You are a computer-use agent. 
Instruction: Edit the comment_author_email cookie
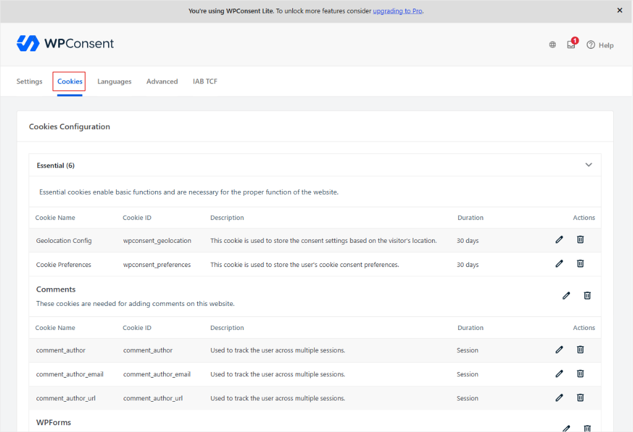pos(559,374)
